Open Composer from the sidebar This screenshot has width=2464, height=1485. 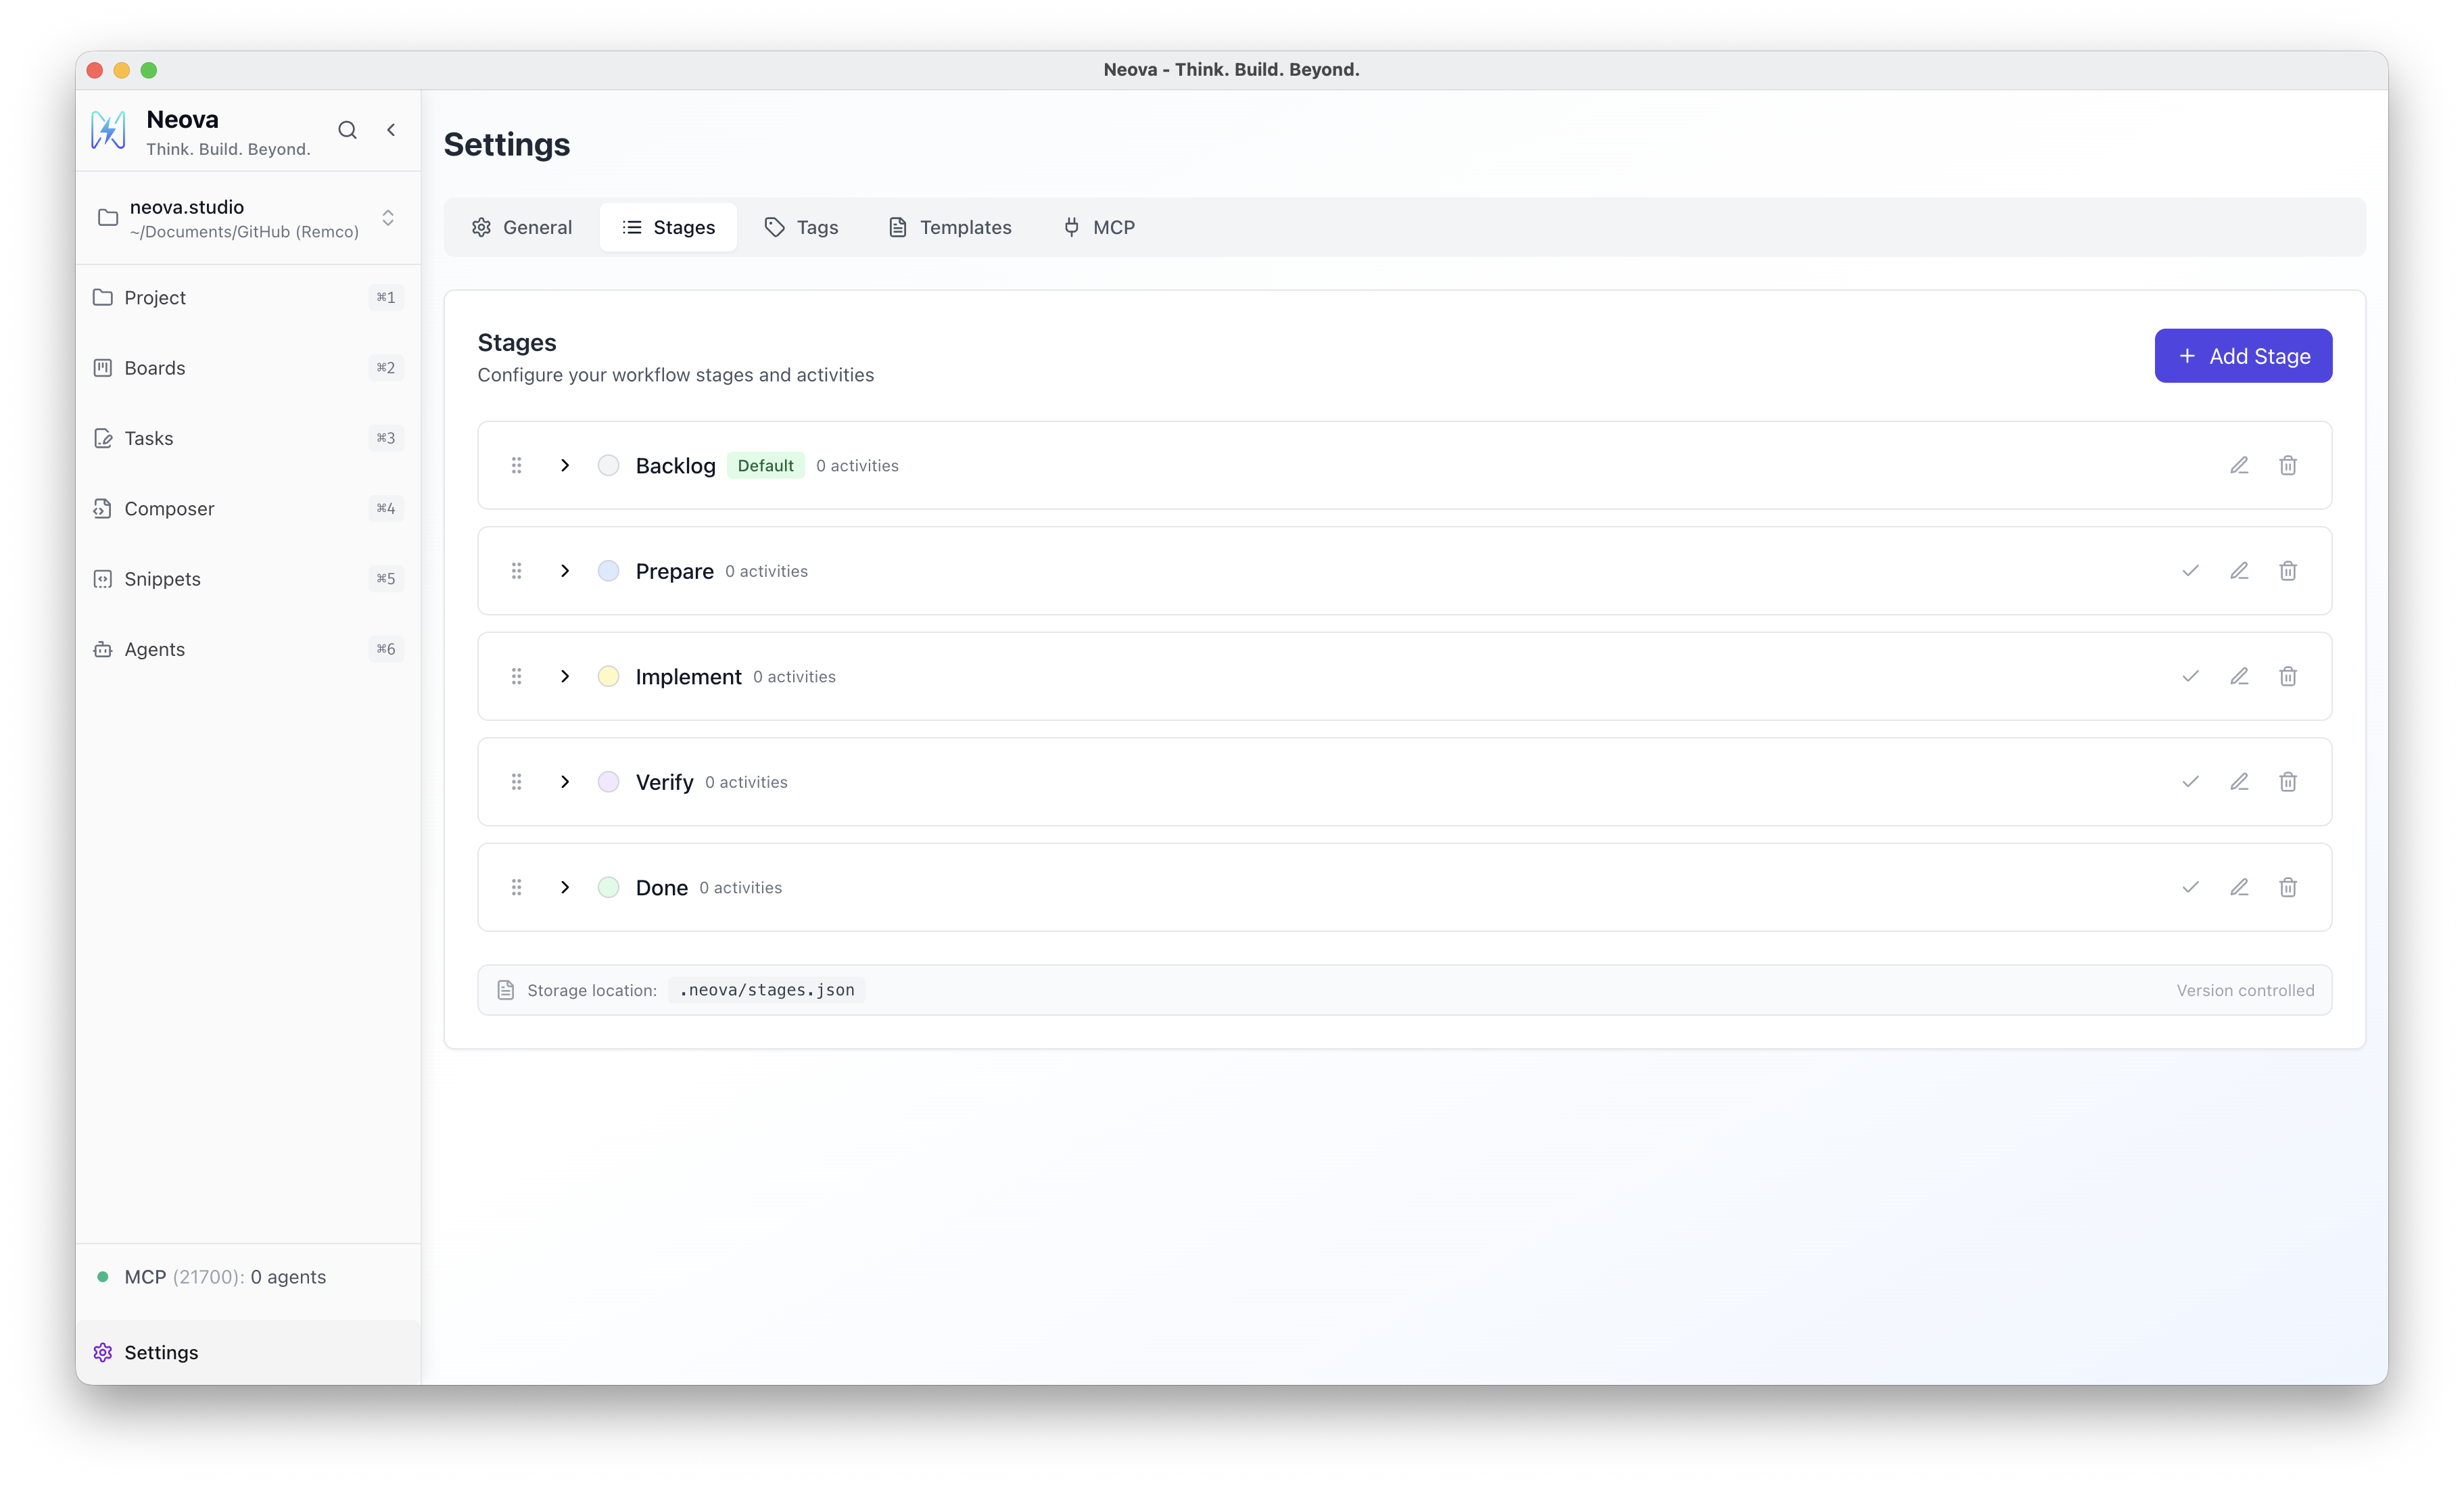pyautogui.click(x=169, y=508)
